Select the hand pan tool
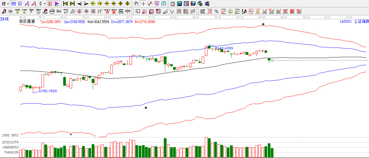The image size is (369, 158). [136, 4]
